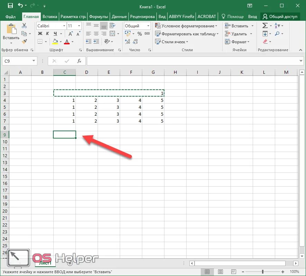The width and height of the screenshot is (306, 276).
Task: Click the Merge and Center icon
Action: (112, 34)
